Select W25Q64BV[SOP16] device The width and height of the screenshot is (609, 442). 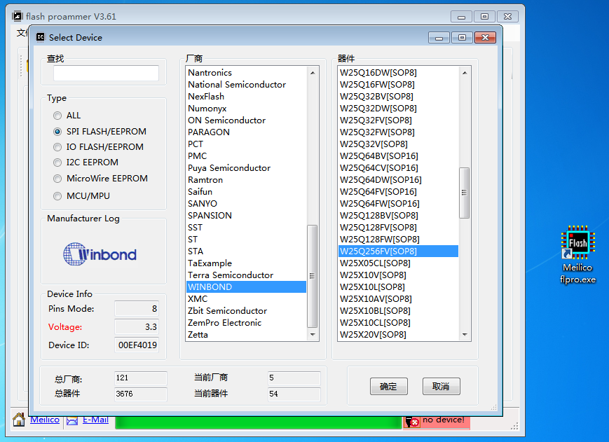399,156
